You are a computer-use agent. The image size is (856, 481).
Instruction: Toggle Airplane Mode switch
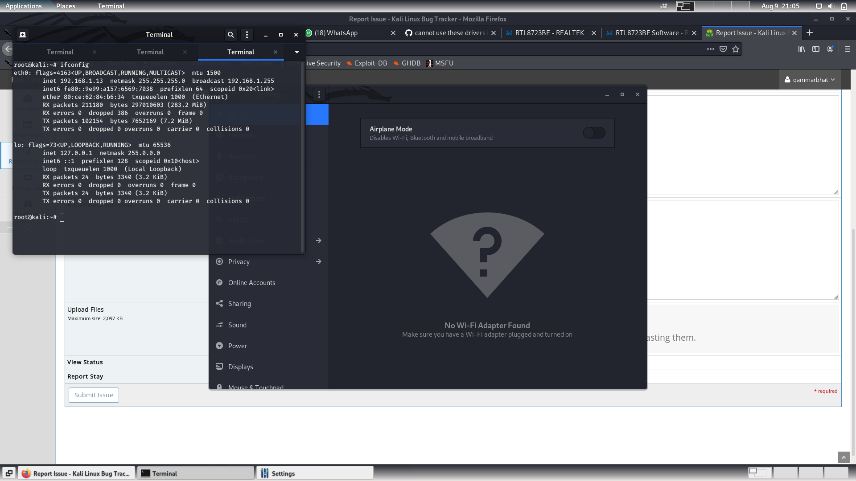tap(594, 133)
